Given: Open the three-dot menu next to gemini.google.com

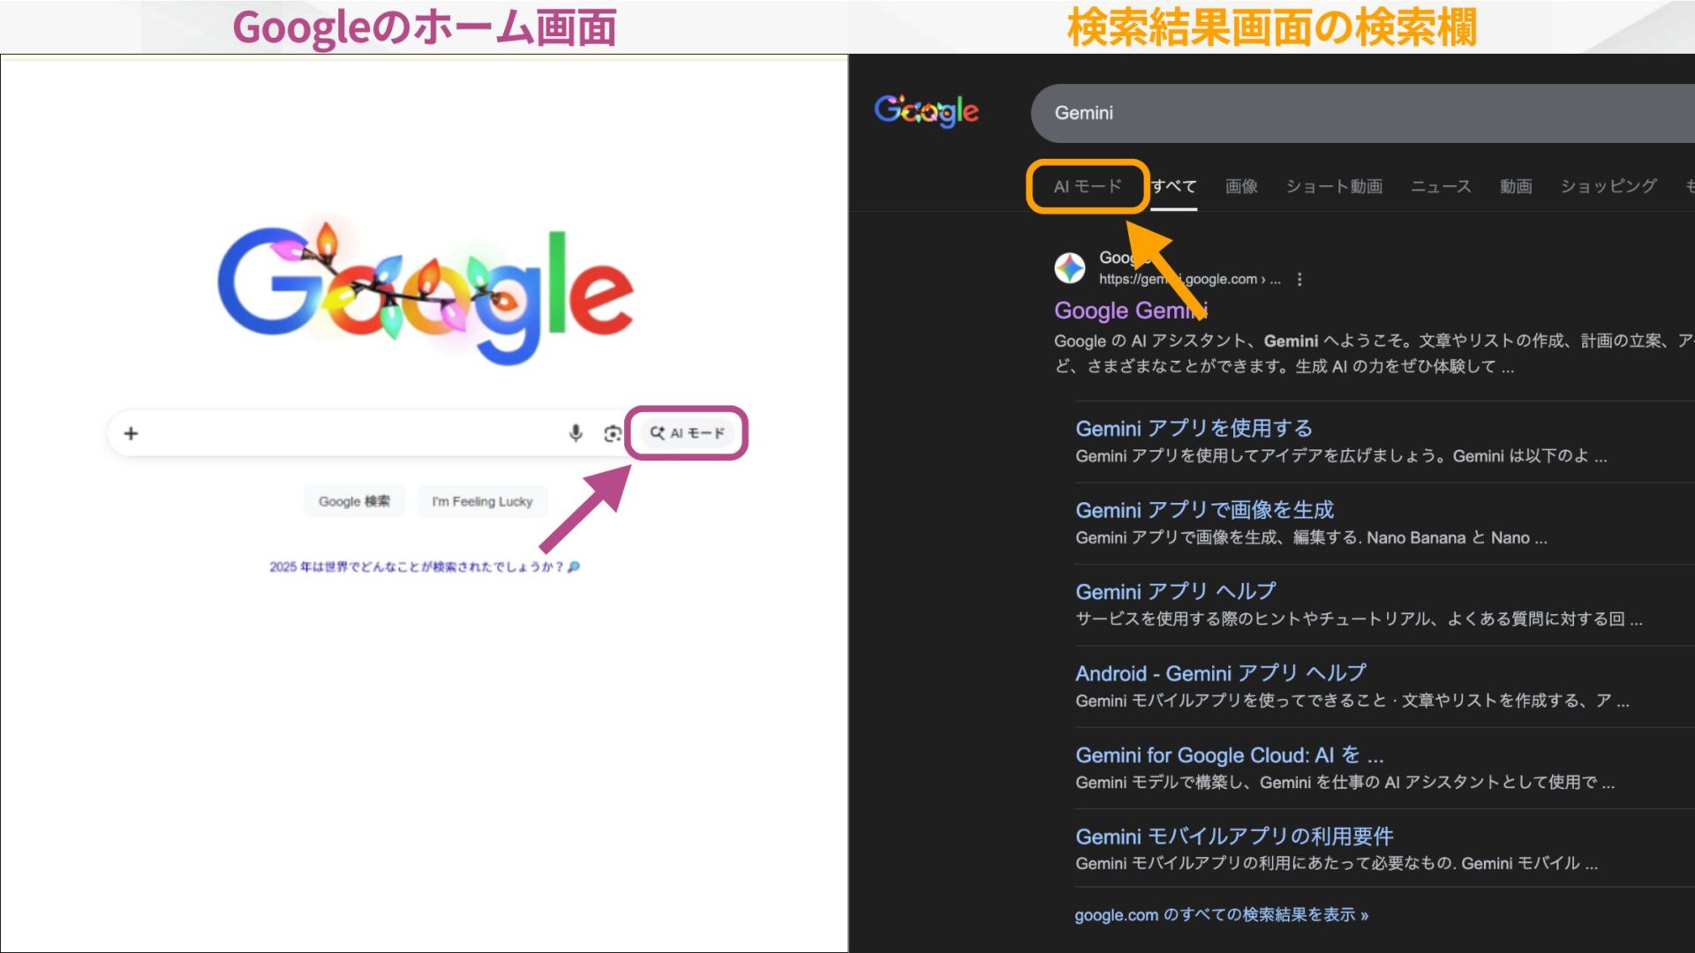Looking at the screenshot, I should tap(1300, 278).
